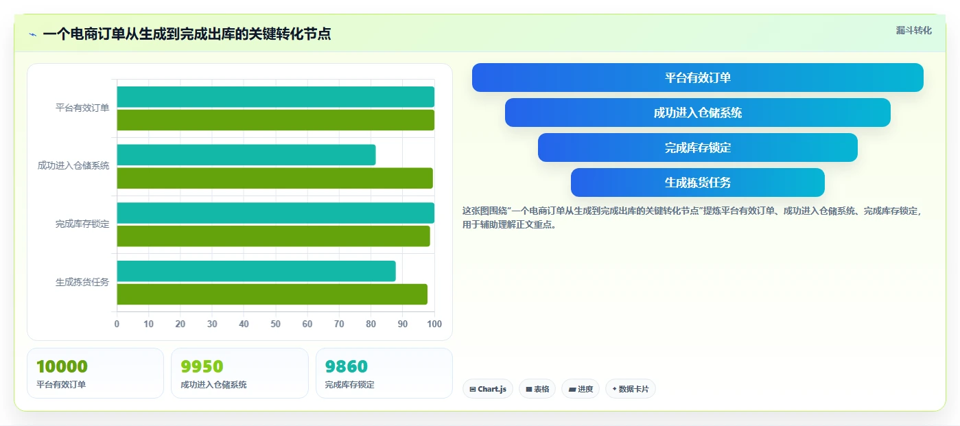960x426 pixels.
Task: Click the green bar for 平台有效订单
Action: (x=275, y=120)
